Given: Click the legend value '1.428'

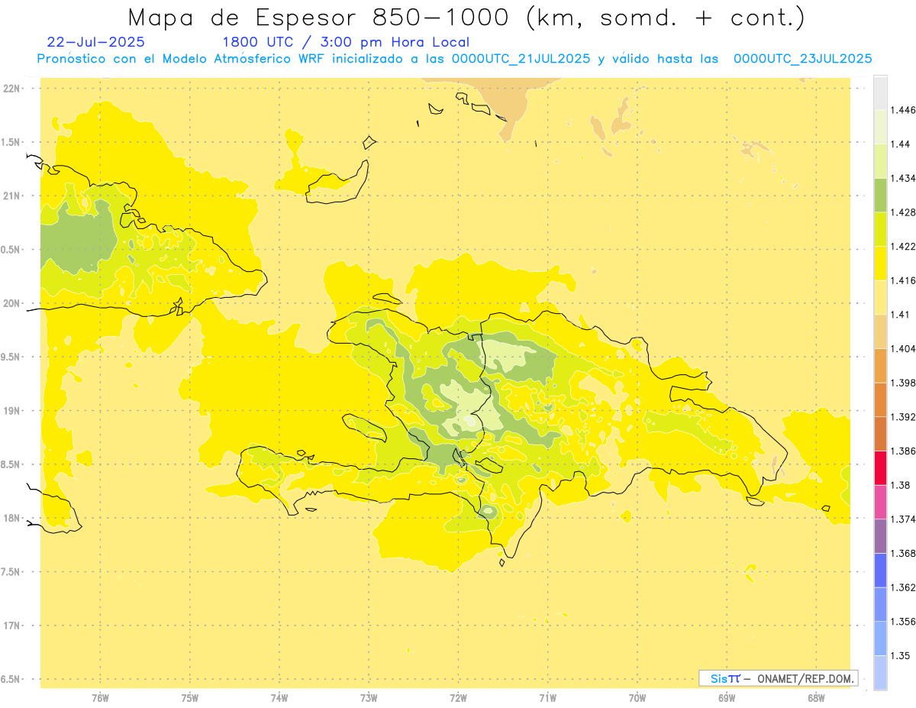Looking at the screenshot, I should 902,212.
